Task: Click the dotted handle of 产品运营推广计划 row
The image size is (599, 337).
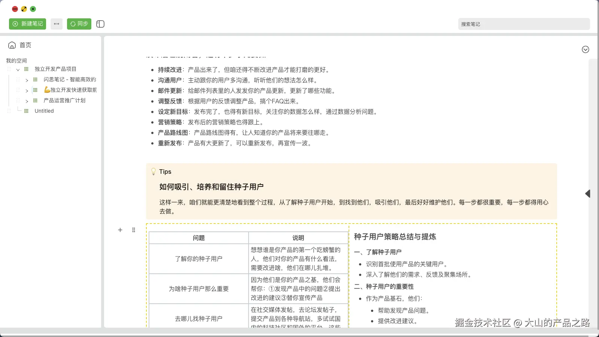Action: click(18, 100)
